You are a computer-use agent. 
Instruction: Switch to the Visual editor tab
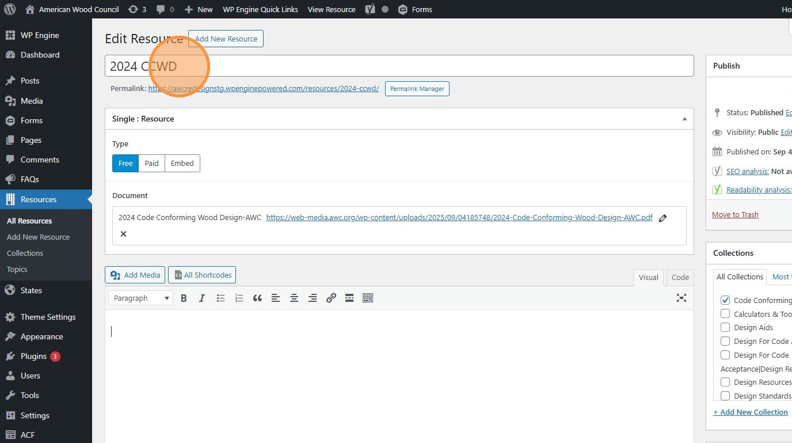coord(648,278)
